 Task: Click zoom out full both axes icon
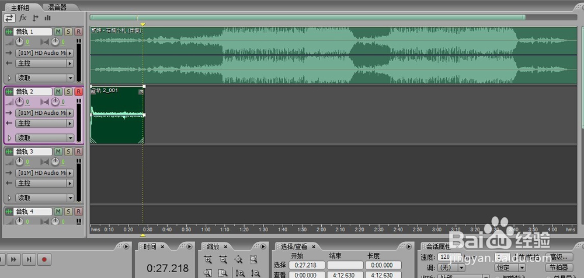point(238,259)
